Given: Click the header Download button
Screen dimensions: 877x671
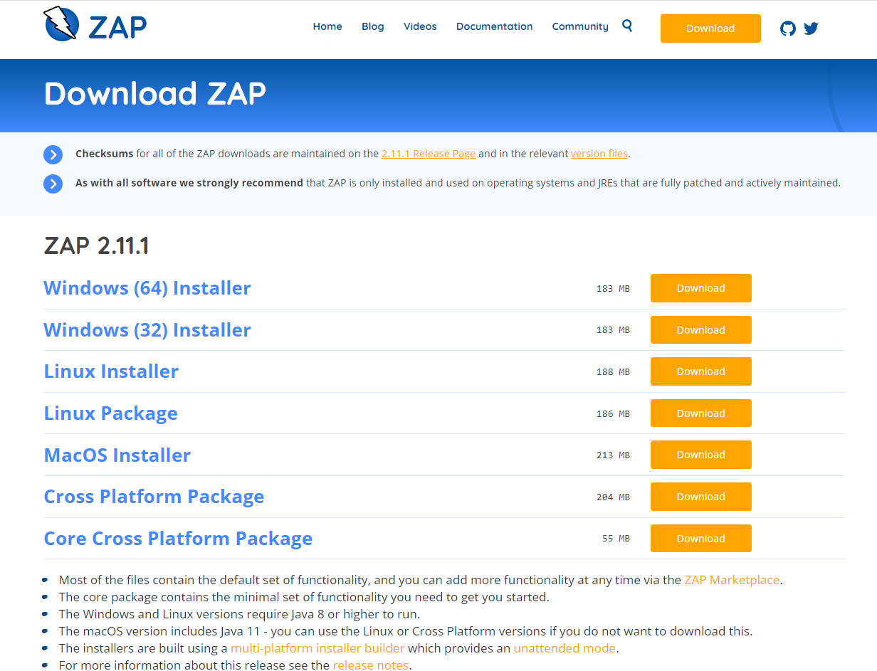Looking at the screenshot, I should coord(710,28).
